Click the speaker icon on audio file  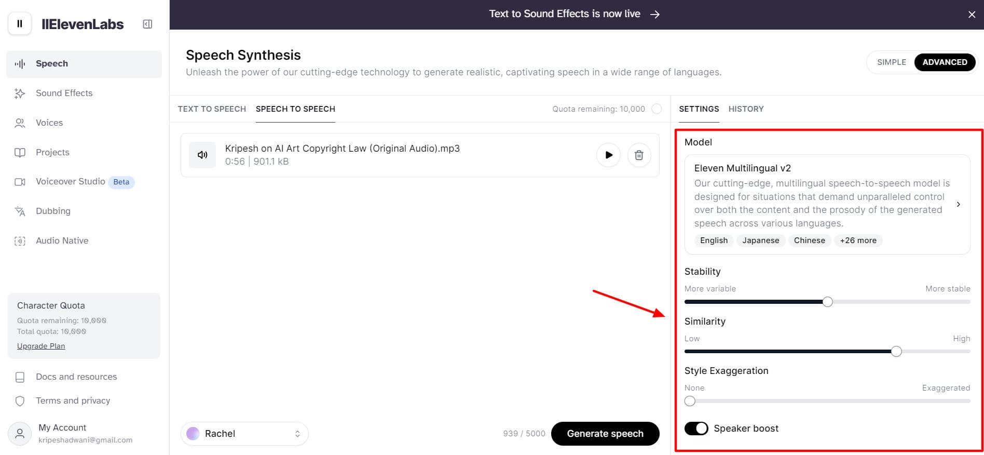(202, 155)
